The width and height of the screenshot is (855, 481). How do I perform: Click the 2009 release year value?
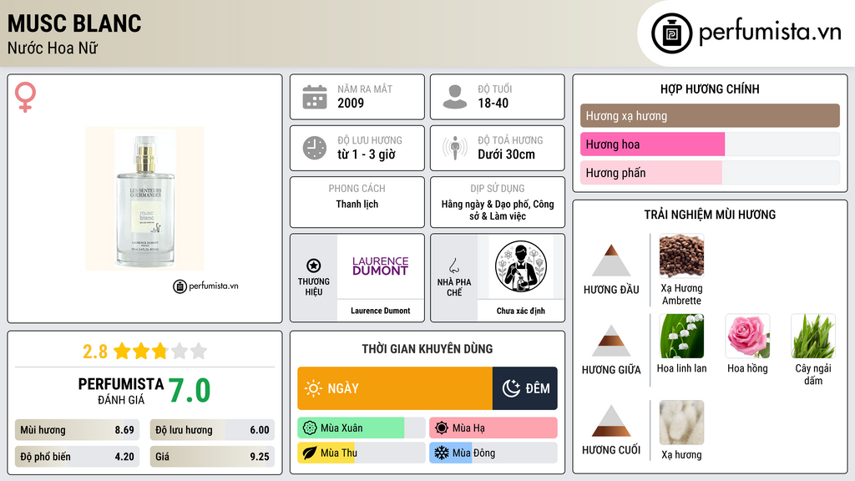click(351, 103)
